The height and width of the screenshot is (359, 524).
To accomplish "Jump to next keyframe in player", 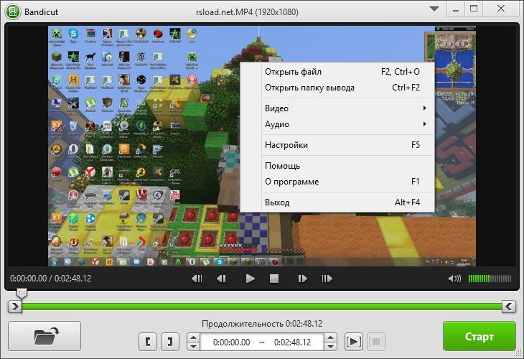I will point(327,279).
